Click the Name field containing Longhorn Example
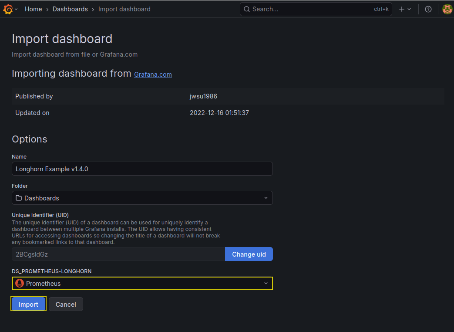This screenshot has height=332, width=454. point(142,169)
